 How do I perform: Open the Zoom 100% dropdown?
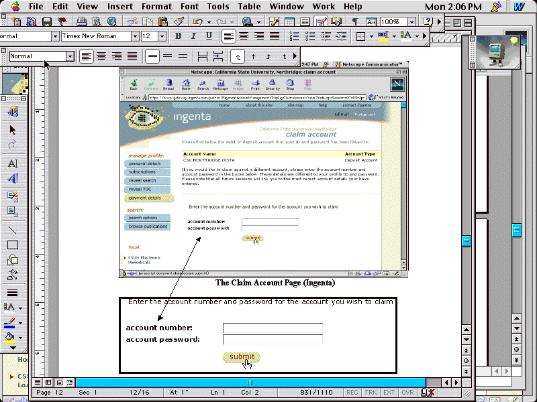click(x=411, y=22)
